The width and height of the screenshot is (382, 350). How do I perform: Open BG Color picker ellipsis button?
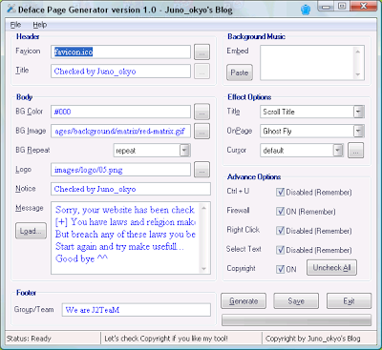202,112
